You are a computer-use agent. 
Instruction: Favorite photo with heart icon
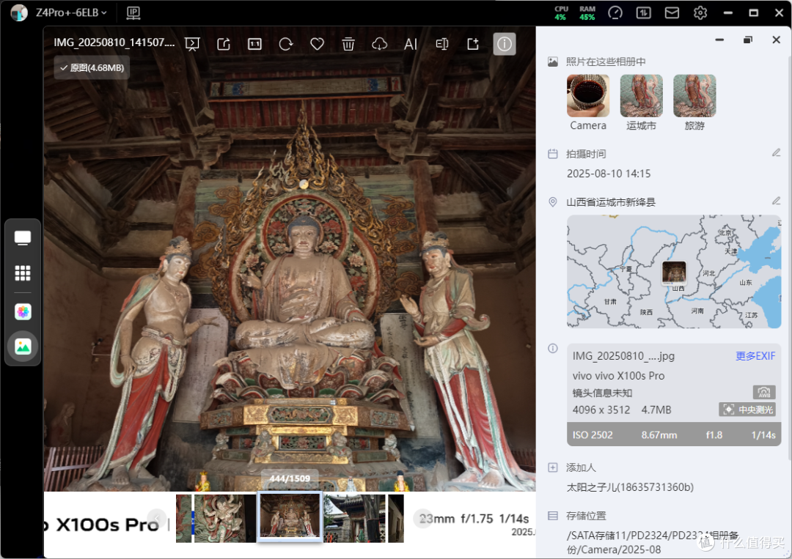[318, 45]
